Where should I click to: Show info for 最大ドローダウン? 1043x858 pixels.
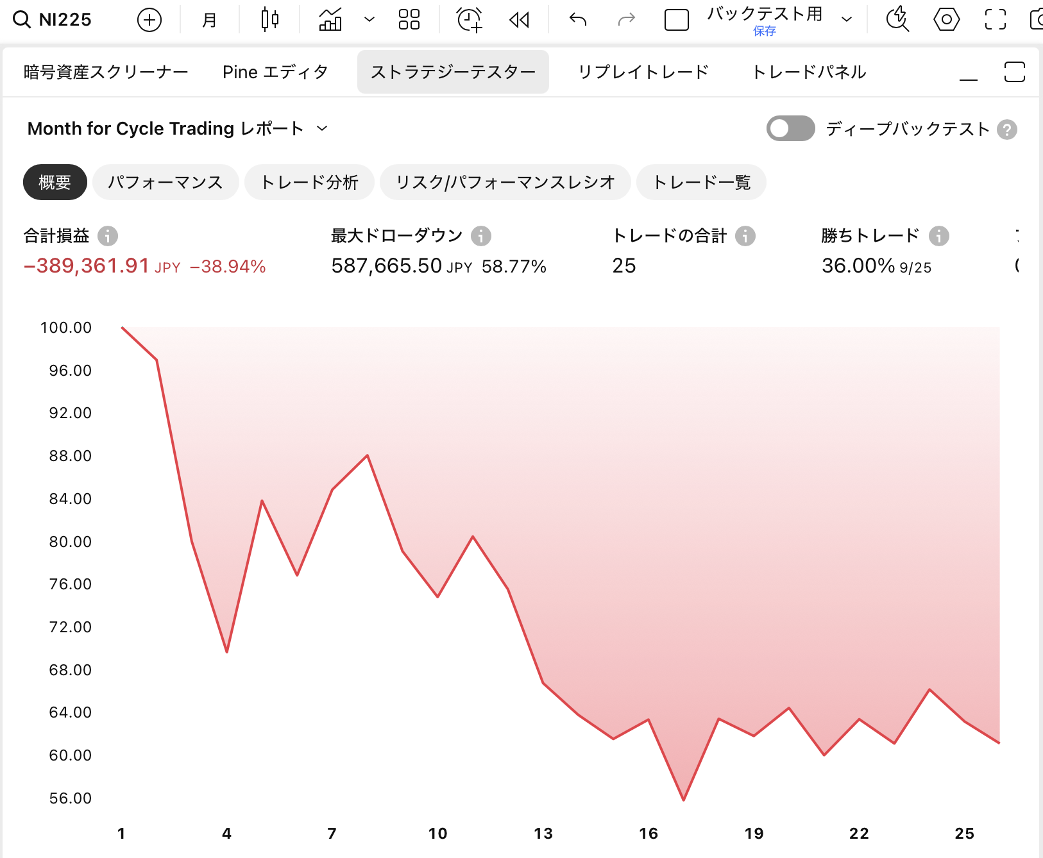481,236
